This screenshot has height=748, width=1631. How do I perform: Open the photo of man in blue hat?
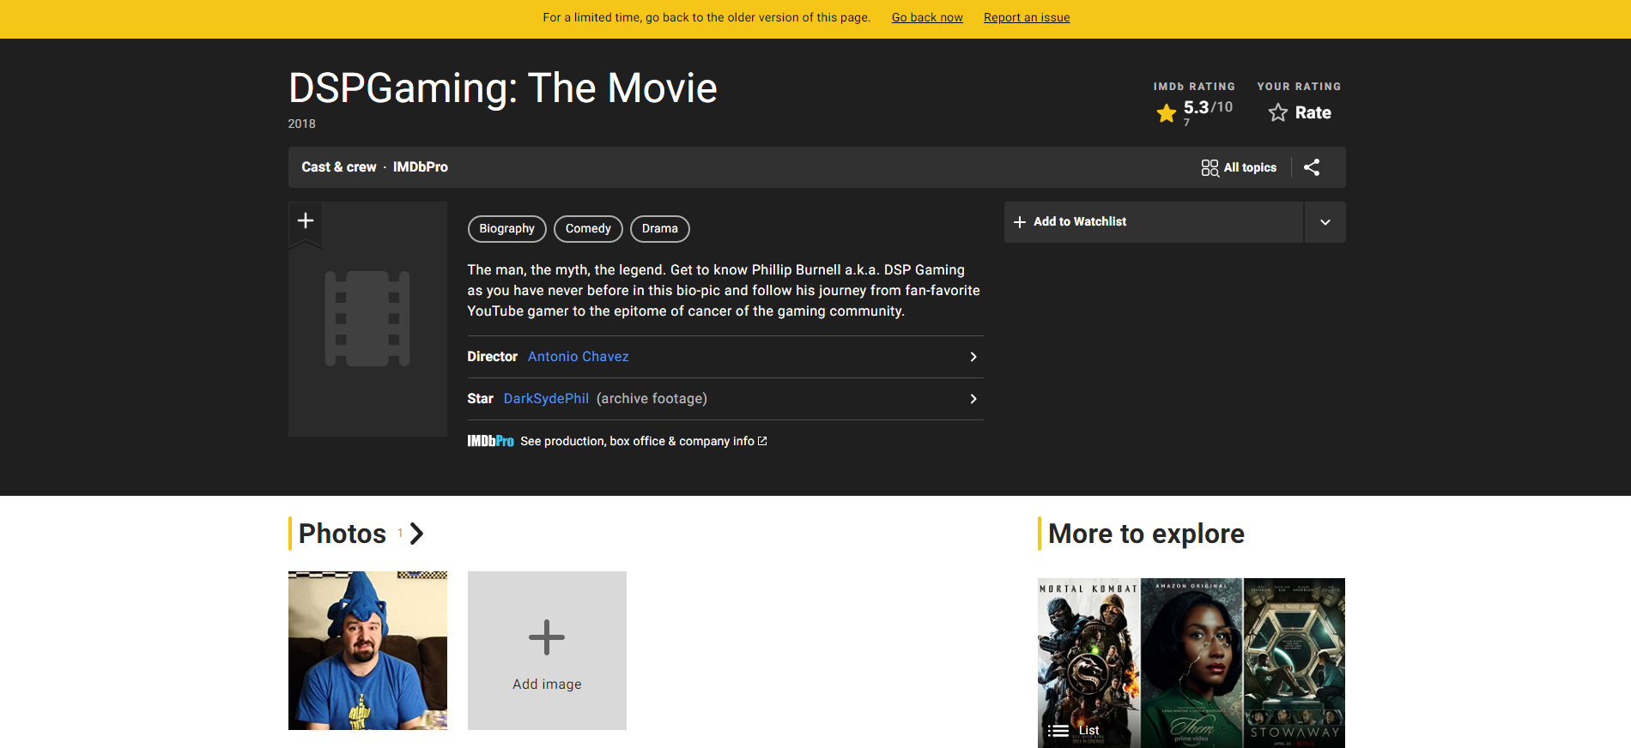[x=367, y=651]
